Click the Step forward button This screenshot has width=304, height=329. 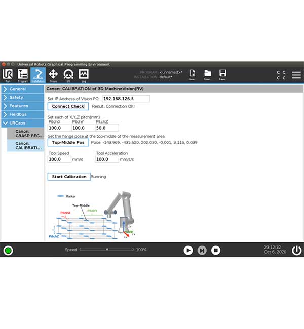202,251
